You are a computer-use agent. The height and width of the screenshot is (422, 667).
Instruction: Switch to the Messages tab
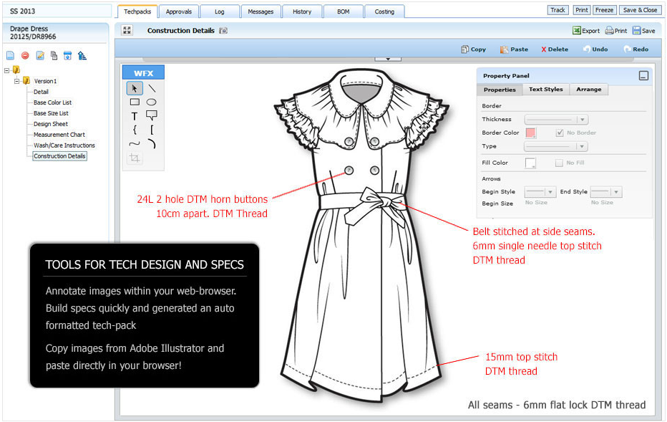(261, 11)
